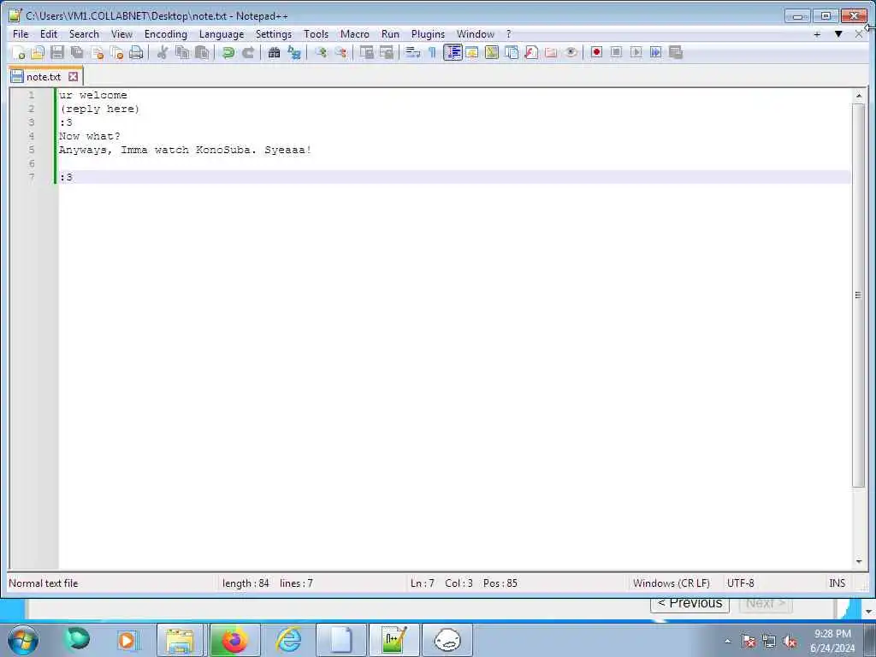Click the Previous button in the background window
Screen dimensions: 876x657
(690, 604)
